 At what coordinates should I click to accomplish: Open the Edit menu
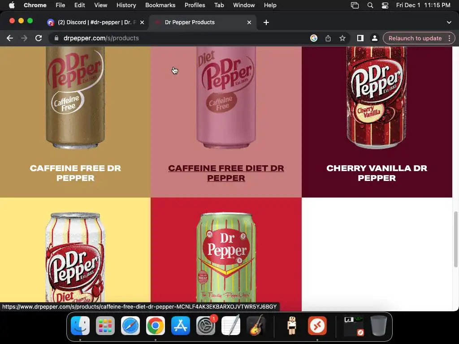tap(79, 5)
